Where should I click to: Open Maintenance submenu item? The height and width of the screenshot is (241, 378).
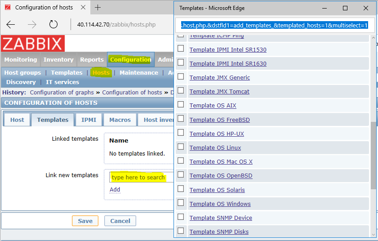click(x=139, y=72)
